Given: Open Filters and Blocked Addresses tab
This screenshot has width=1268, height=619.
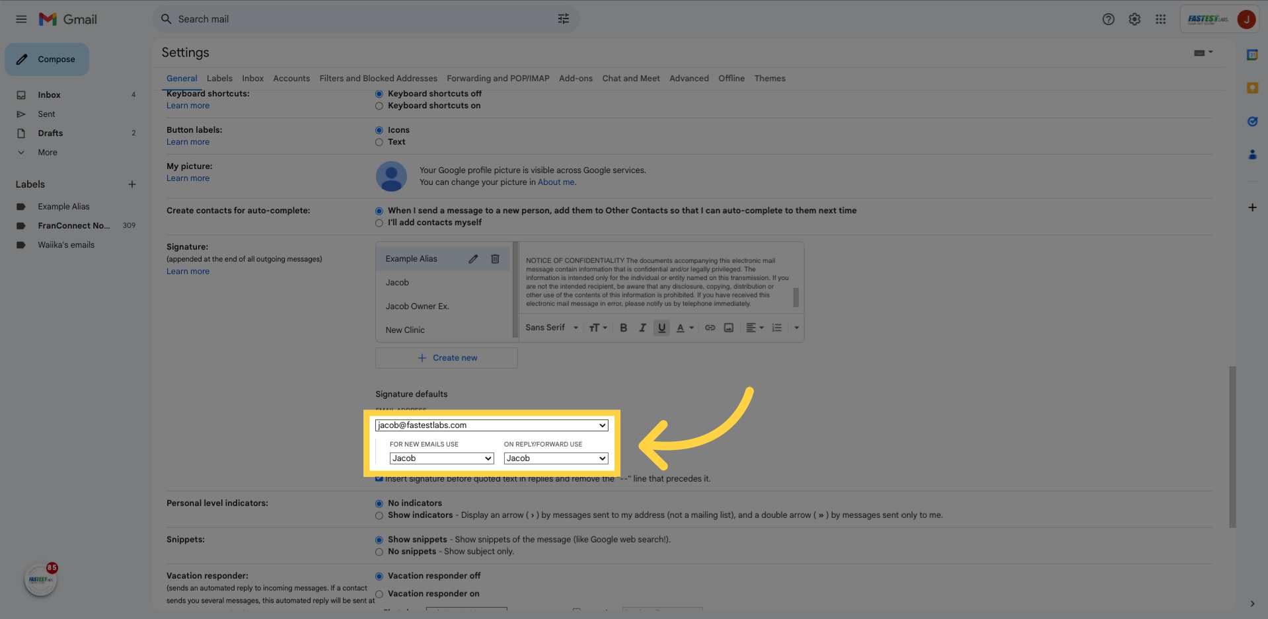Looking at the screenshot, I should (378, 78).
